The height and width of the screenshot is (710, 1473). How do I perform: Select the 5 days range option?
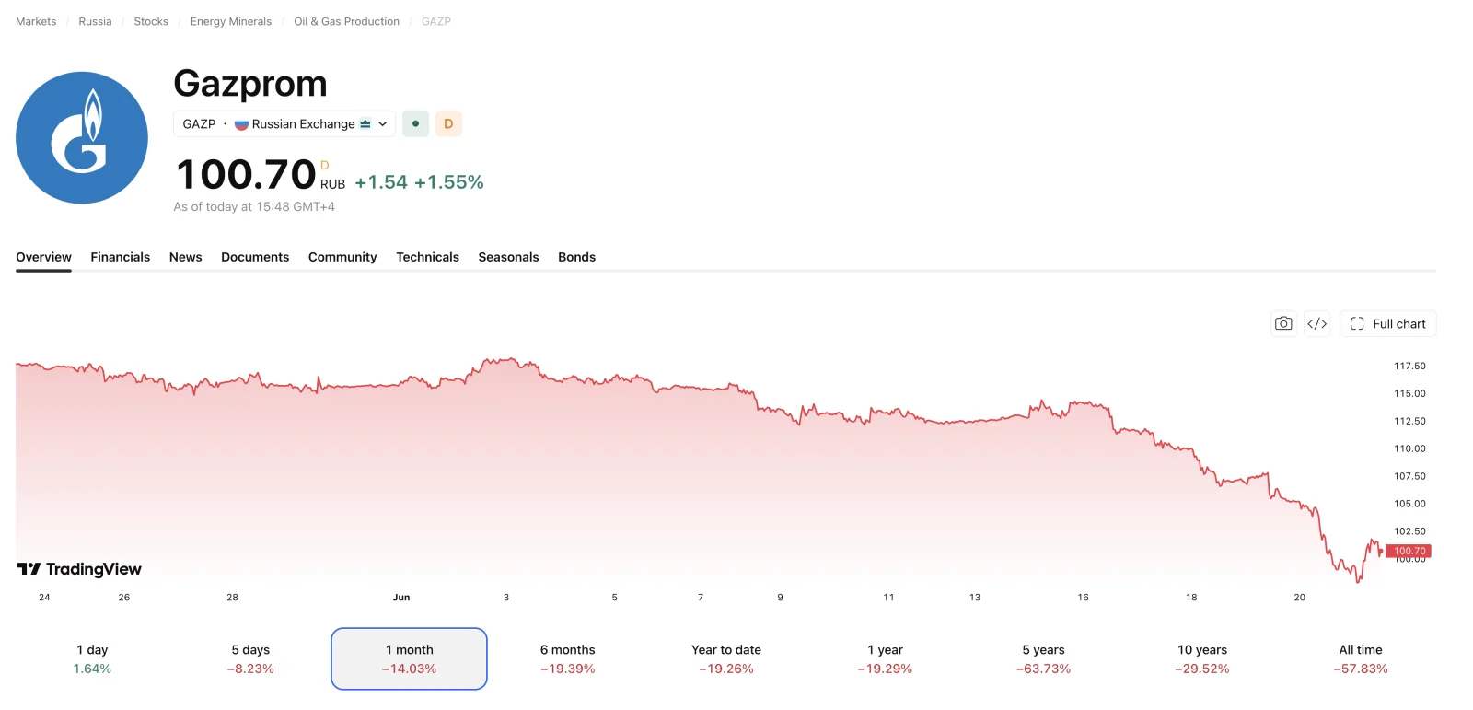click(x=250, y=659)
